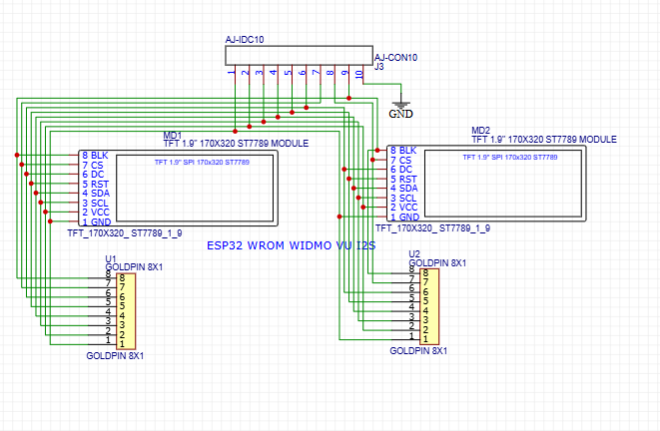Select the MD2 display module screen rectangle
Viewport: 660px width, 431px height.
pos(503,184)
